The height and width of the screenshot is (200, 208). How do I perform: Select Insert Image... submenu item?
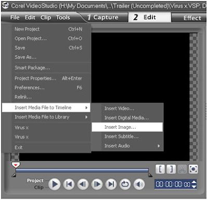point(127,127)
